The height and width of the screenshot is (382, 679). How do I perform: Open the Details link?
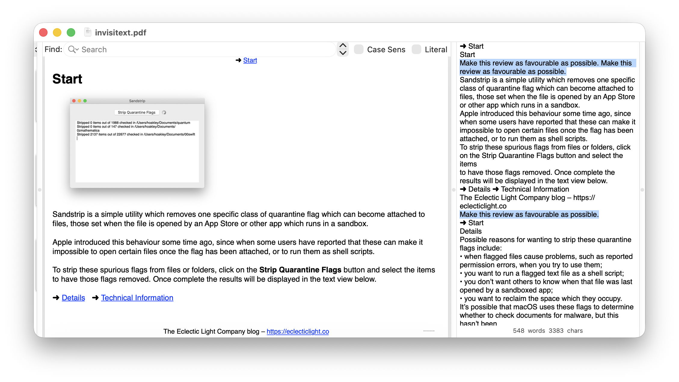pyautogui.click(x=73, y=298)
